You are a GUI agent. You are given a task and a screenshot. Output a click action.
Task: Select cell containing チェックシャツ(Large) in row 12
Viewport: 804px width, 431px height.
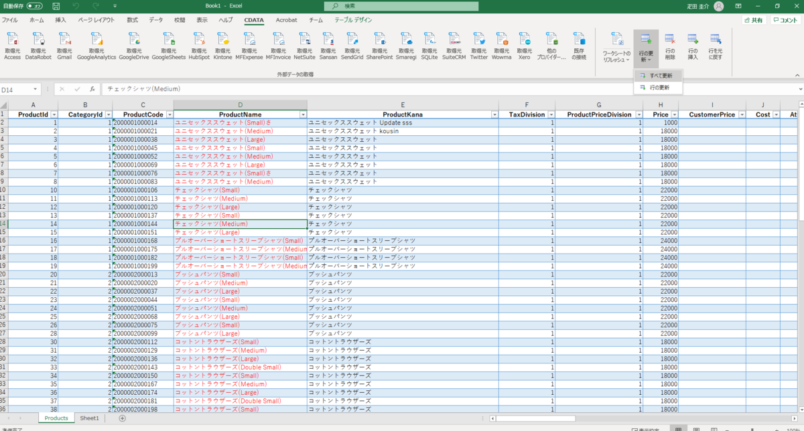click(x=240, y=207)
